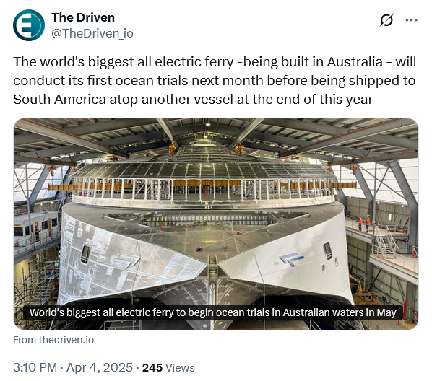Follow the From thedriven.io source link
This screenshot has height=381, width=432.
tap(53, 340)
